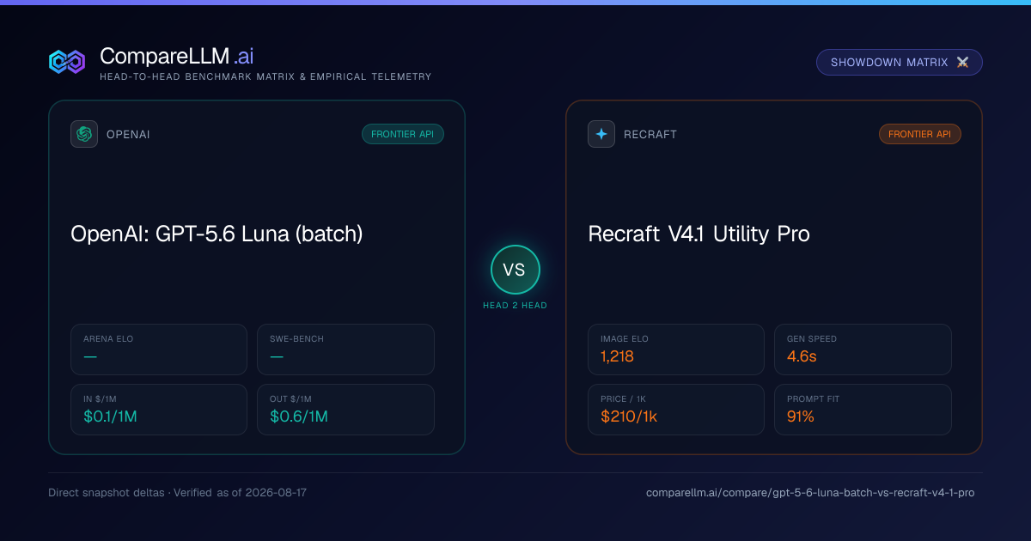
Task: Click the Image ELO 1,218 tile
Action: click(x=676, y=350)
